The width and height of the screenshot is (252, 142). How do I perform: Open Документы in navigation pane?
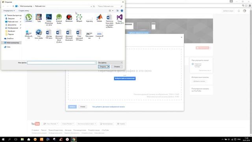tap(12, 25)
